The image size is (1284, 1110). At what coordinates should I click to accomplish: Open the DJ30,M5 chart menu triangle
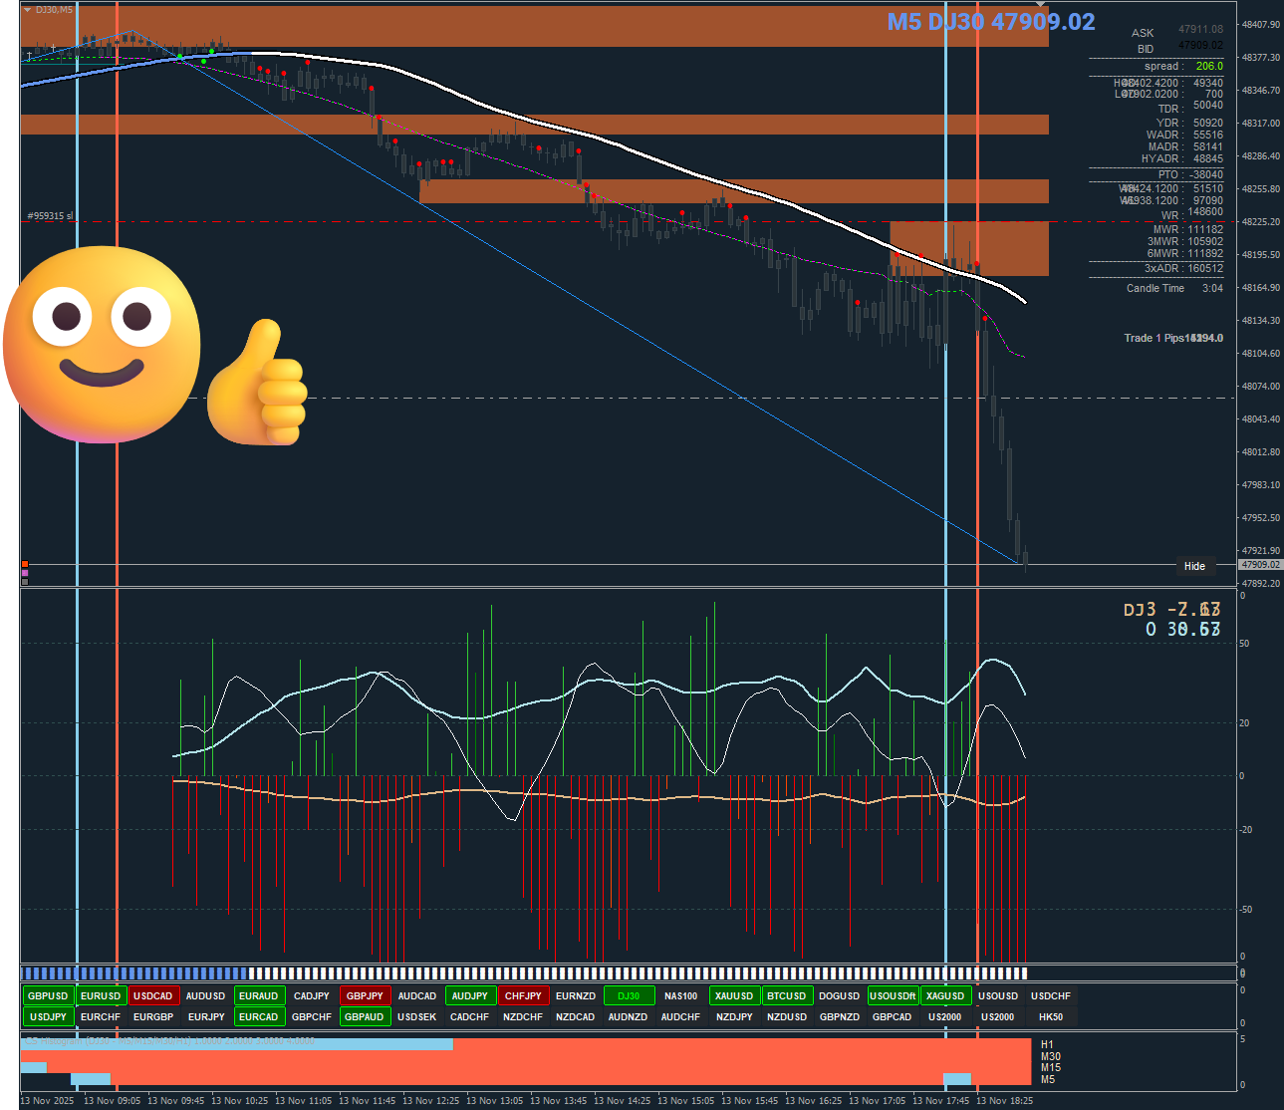[27, 10]
